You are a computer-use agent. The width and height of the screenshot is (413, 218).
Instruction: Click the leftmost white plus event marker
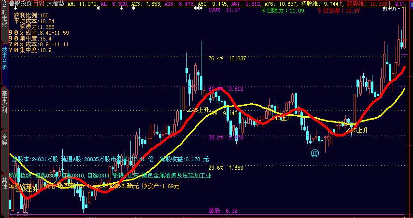click(15, 8)
